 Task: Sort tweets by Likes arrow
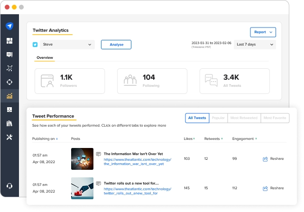tap(194, 138)
